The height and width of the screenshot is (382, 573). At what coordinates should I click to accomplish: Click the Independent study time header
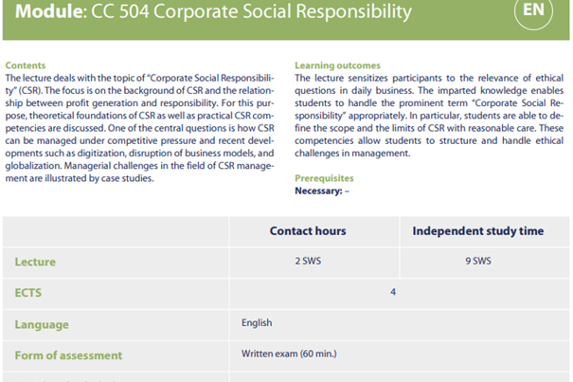tap(477, 230)
